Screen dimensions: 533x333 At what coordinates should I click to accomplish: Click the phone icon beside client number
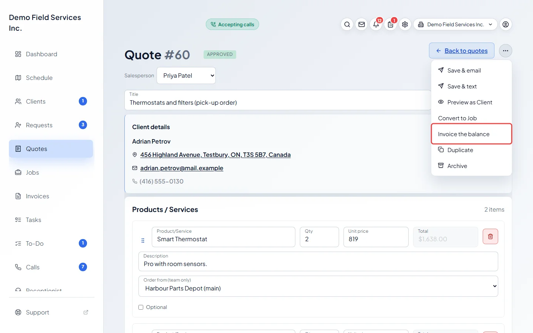pyautogui.click(x=135, y=181)
